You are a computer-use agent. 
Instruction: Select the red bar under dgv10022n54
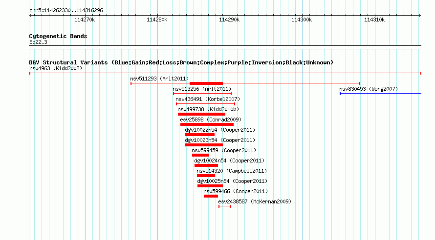pos(200,135)
